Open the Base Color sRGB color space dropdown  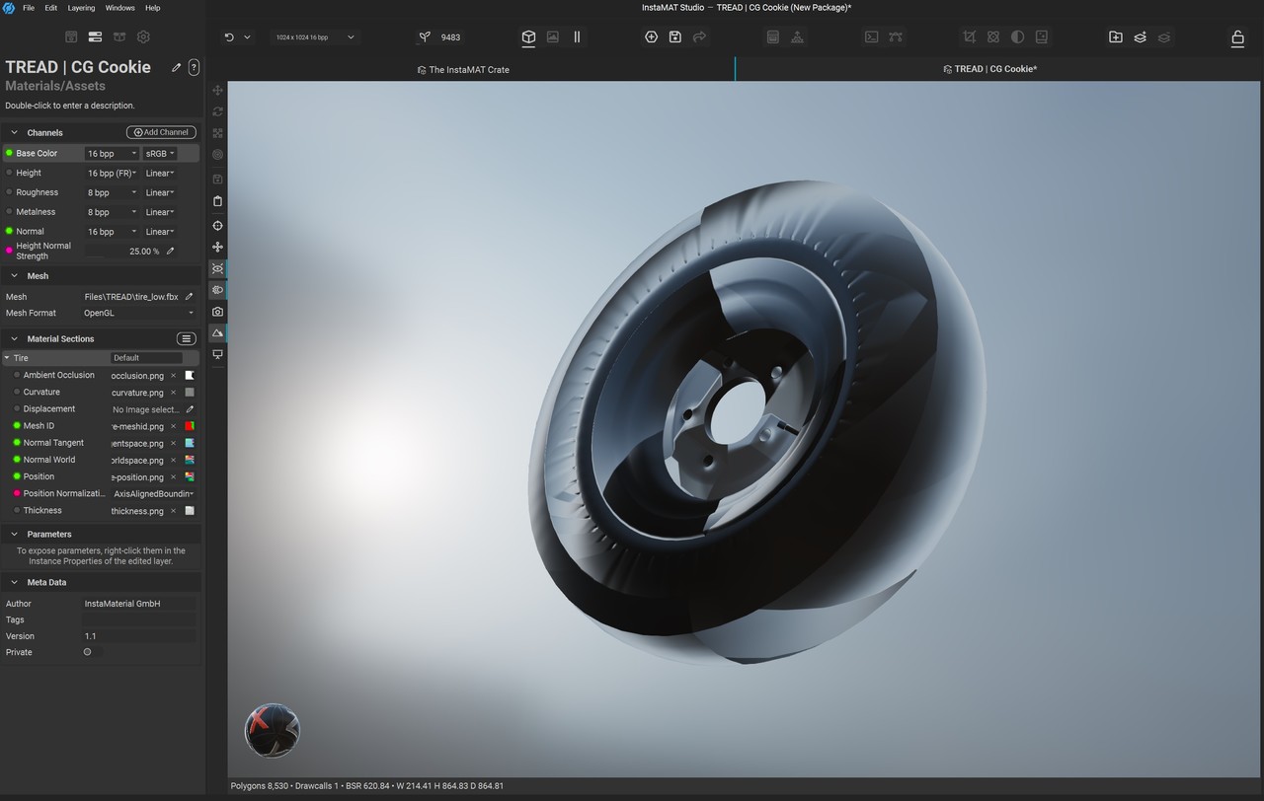[x=160, y=153]
